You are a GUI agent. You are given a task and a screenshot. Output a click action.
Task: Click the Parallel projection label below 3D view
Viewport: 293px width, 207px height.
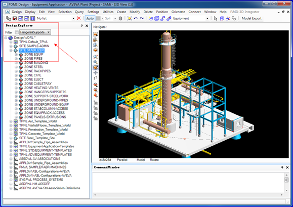[122, 160]
